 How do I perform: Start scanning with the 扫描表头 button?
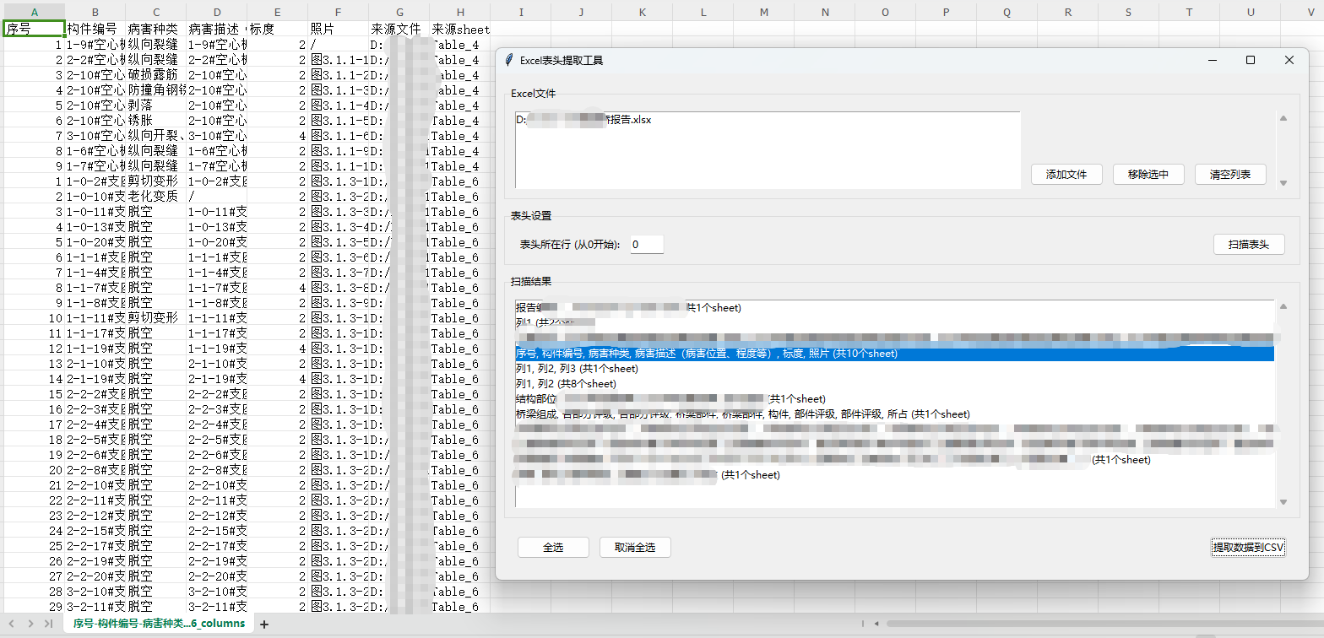point(1249,245)
